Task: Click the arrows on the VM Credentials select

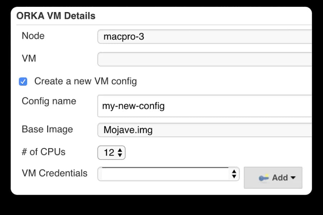Action: pos(234,174)
